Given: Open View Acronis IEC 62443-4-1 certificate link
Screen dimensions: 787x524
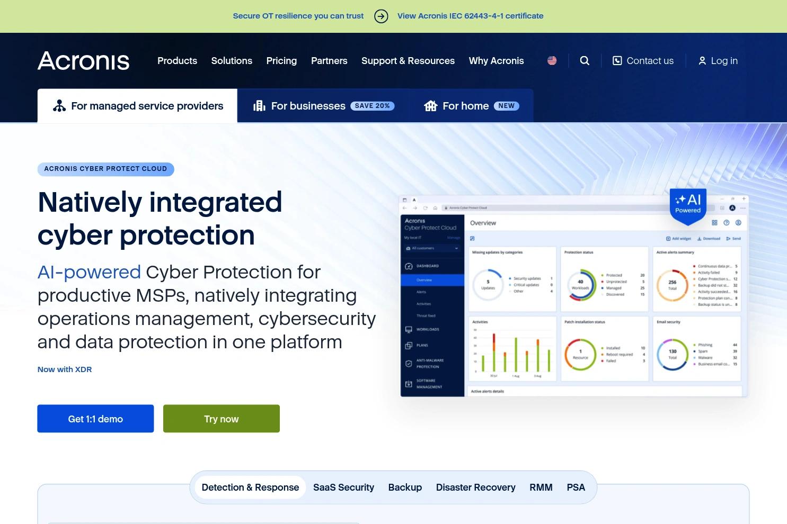Looking at the screenshot, I should 471,16.
